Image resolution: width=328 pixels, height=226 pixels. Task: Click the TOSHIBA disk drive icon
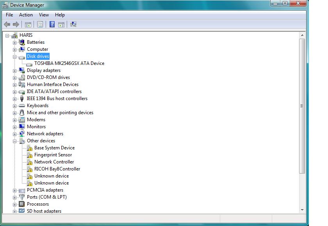point(29,64)
